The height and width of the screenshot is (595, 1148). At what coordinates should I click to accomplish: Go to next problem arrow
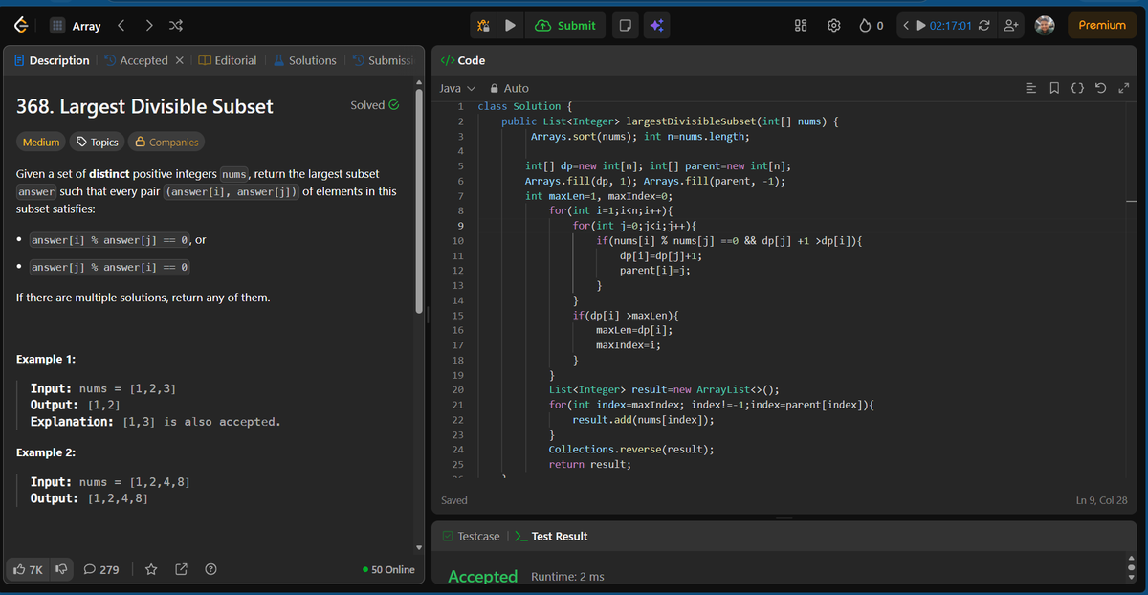[x=148, y=26]
